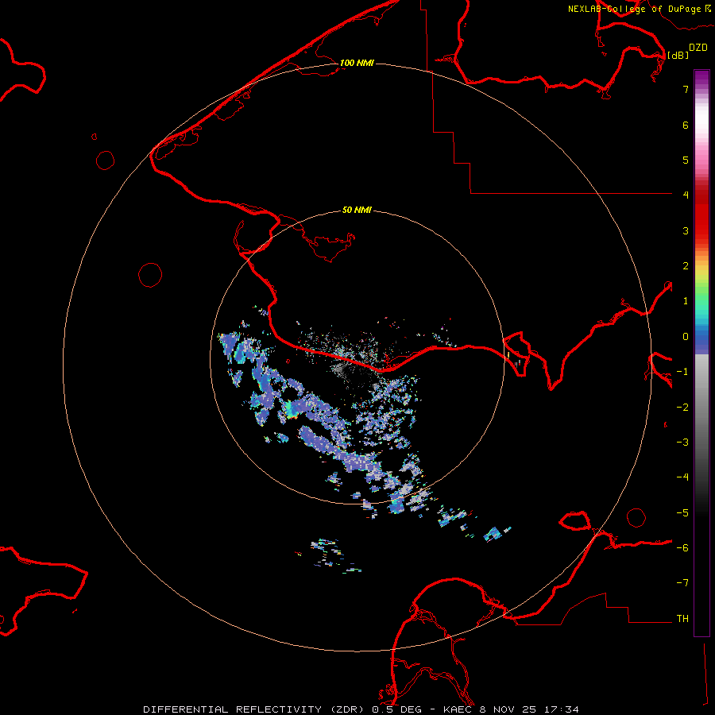Select the "DZD" product label above the scale
The image size is (715, 715).
[698, 48]
